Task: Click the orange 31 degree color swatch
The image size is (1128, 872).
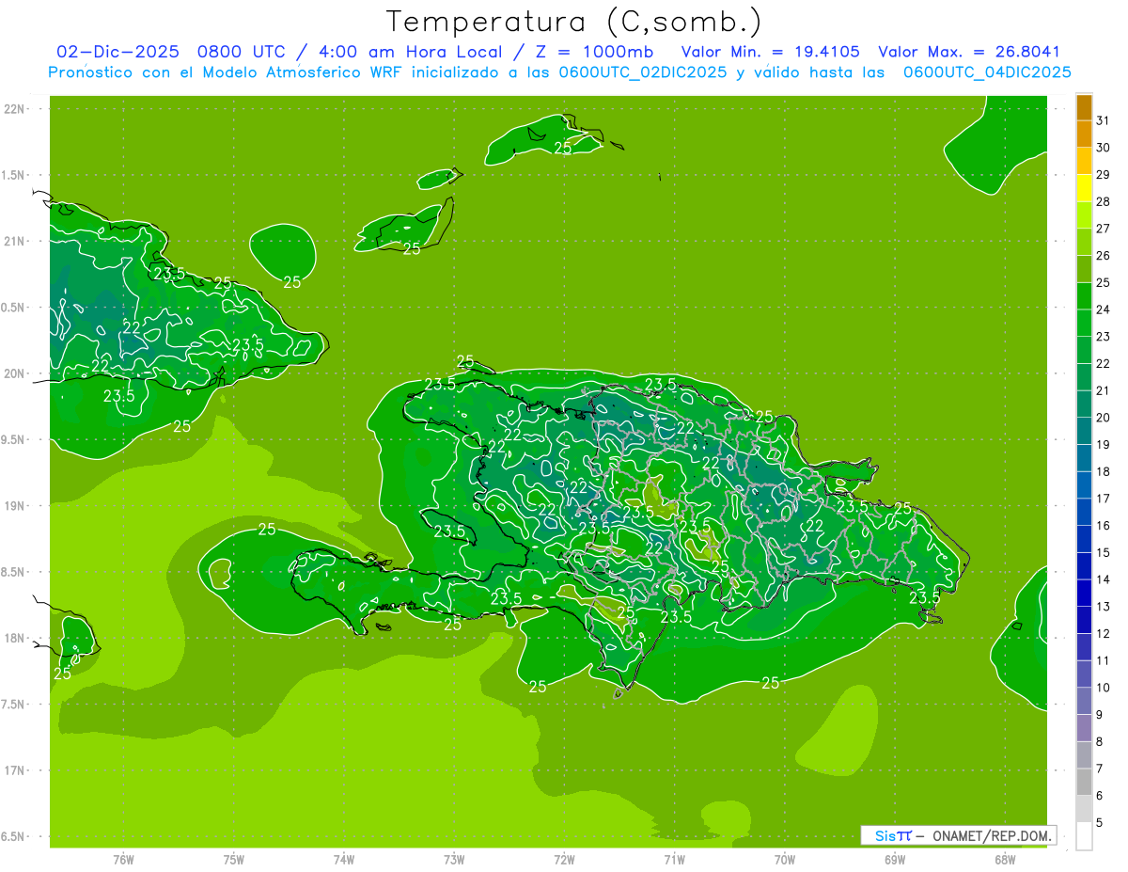Action: (x=1084, y=107)
